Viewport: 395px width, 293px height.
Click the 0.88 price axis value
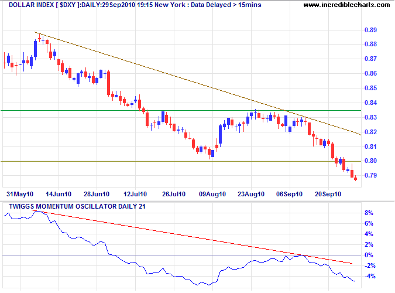tap(370, 44)
